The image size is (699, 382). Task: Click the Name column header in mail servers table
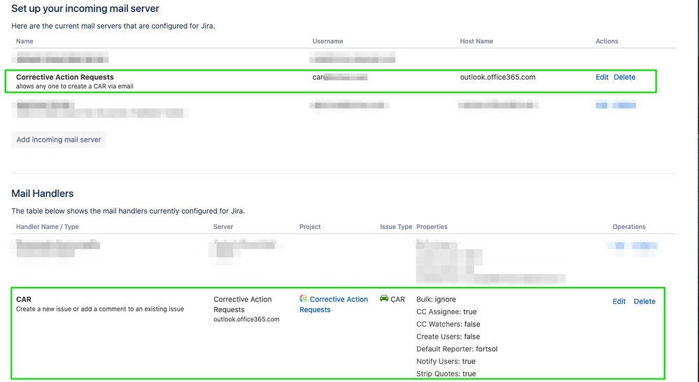point(24,41)
